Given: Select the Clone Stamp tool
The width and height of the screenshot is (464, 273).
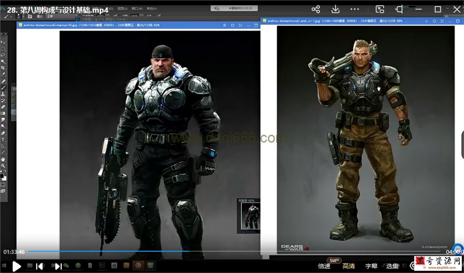Looking at the screenshot, I should click(4, 94).
